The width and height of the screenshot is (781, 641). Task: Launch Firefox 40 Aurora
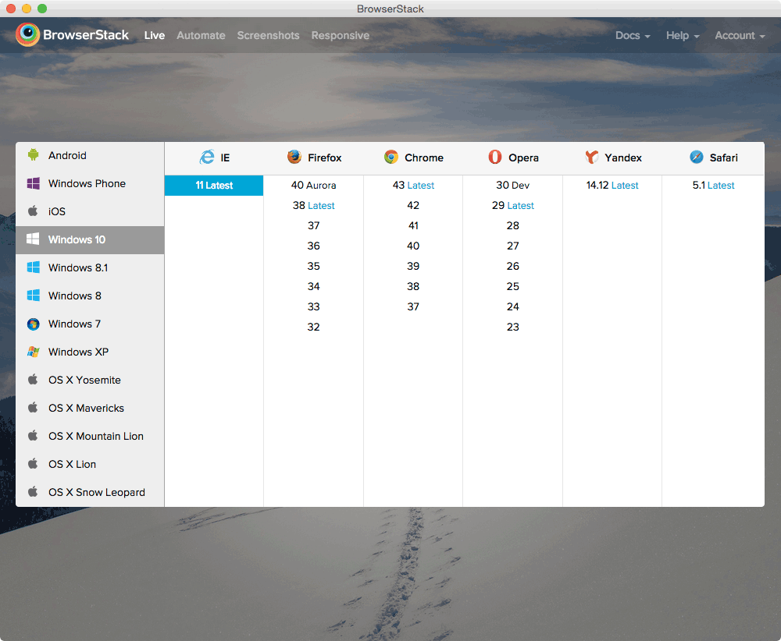[313, 186]
